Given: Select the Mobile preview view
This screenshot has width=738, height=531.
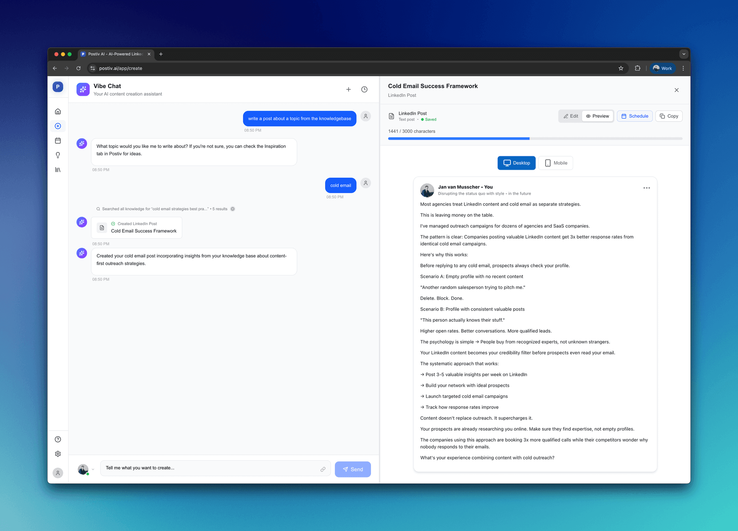Looking at the screenshot, I should click(x=555, y=163).
